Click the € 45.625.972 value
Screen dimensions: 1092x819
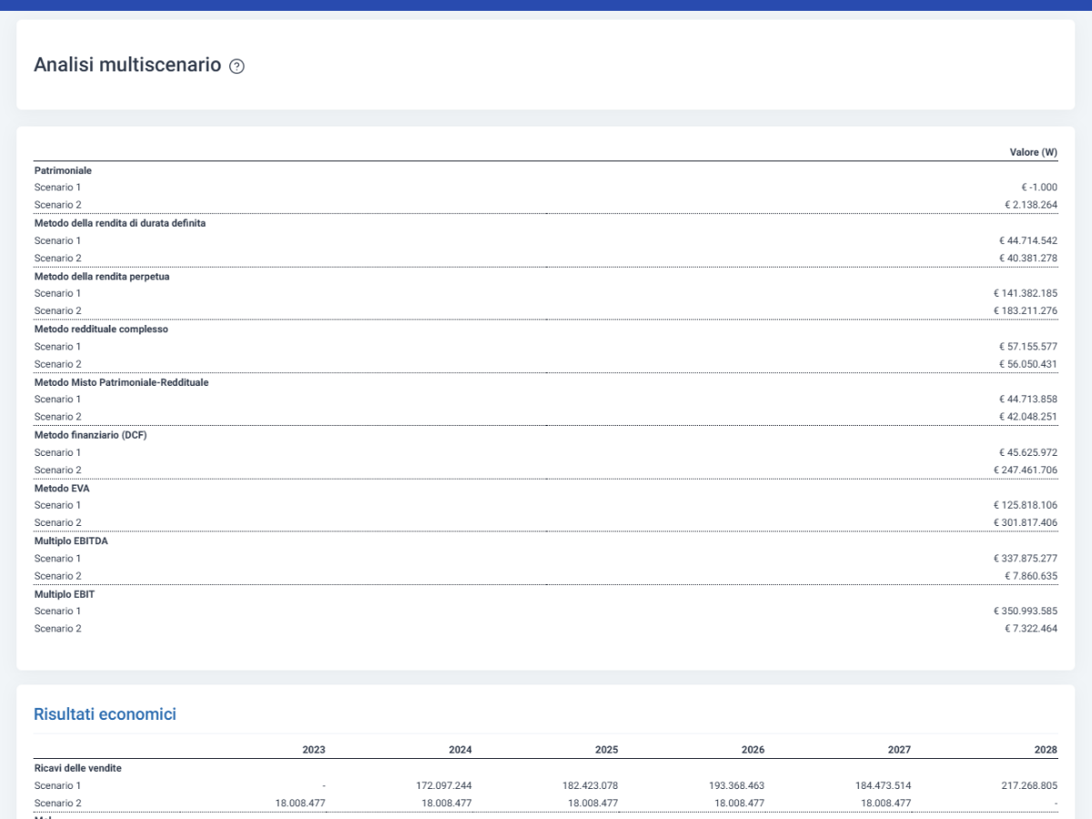[x=1028, y=452]
